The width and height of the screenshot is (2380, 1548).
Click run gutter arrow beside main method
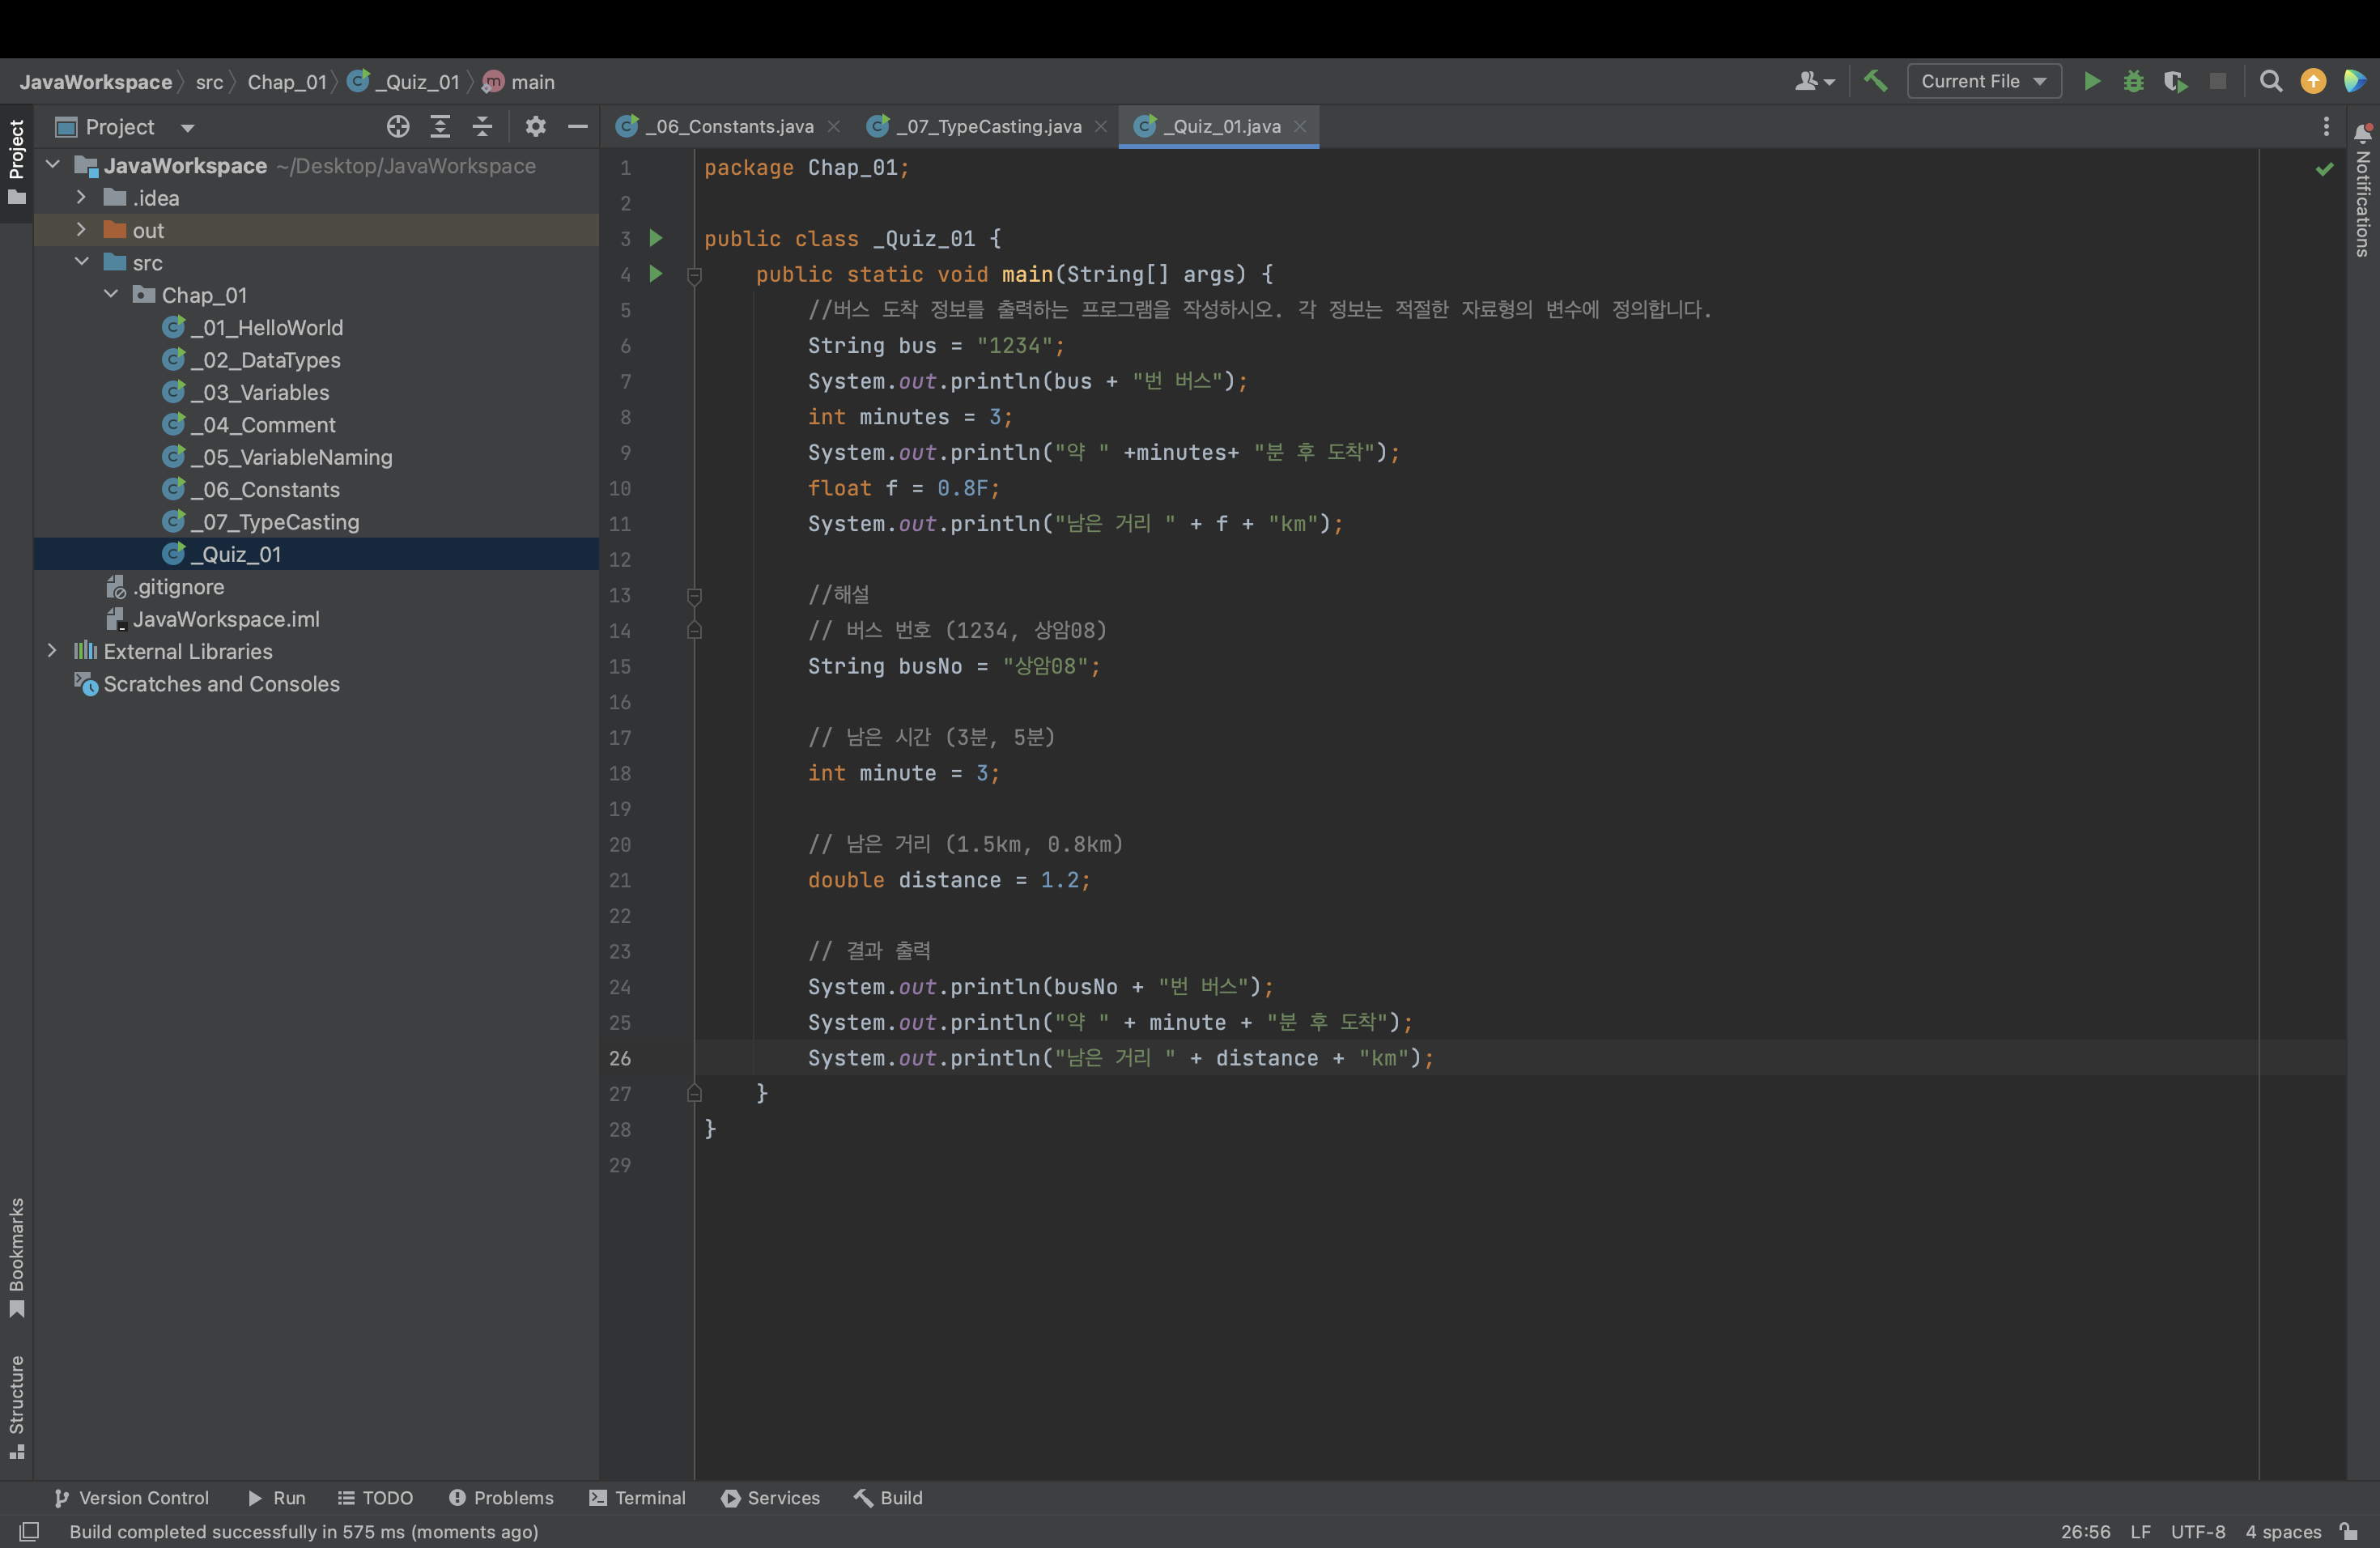coord(656,273)
